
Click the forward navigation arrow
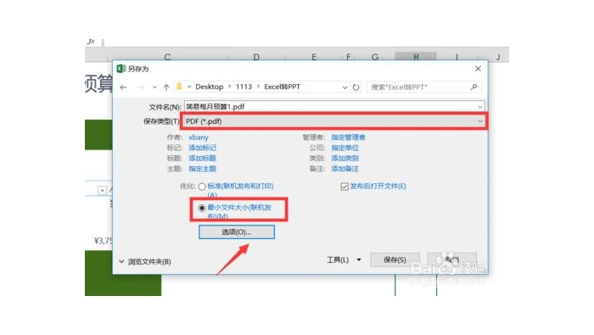141,87
